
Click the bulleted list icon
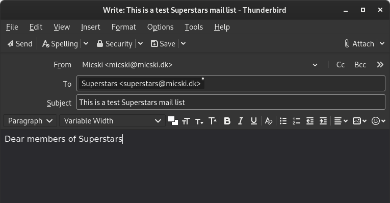pyautogui.click(x=283, y=121)
